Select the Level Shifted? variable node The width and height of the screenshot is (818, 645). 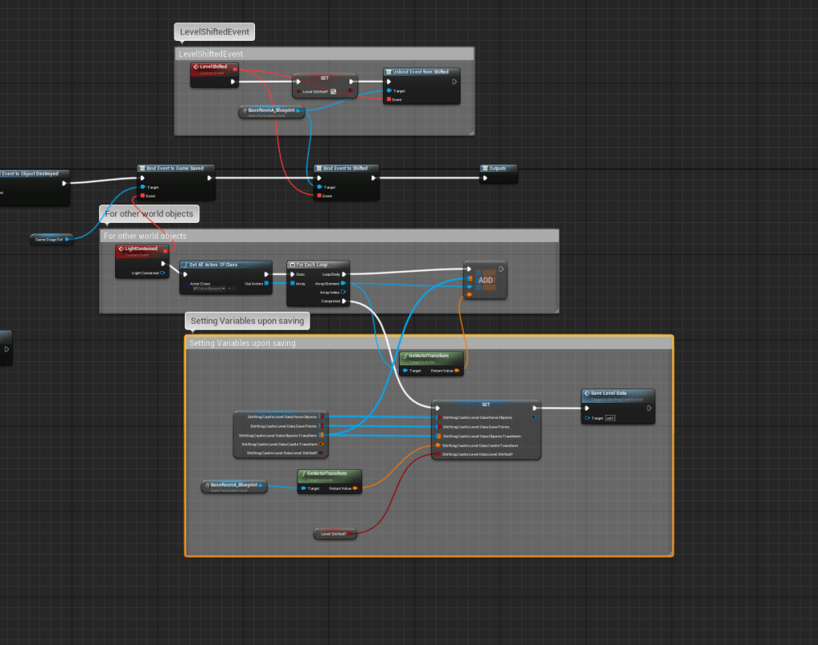[335, 534]
